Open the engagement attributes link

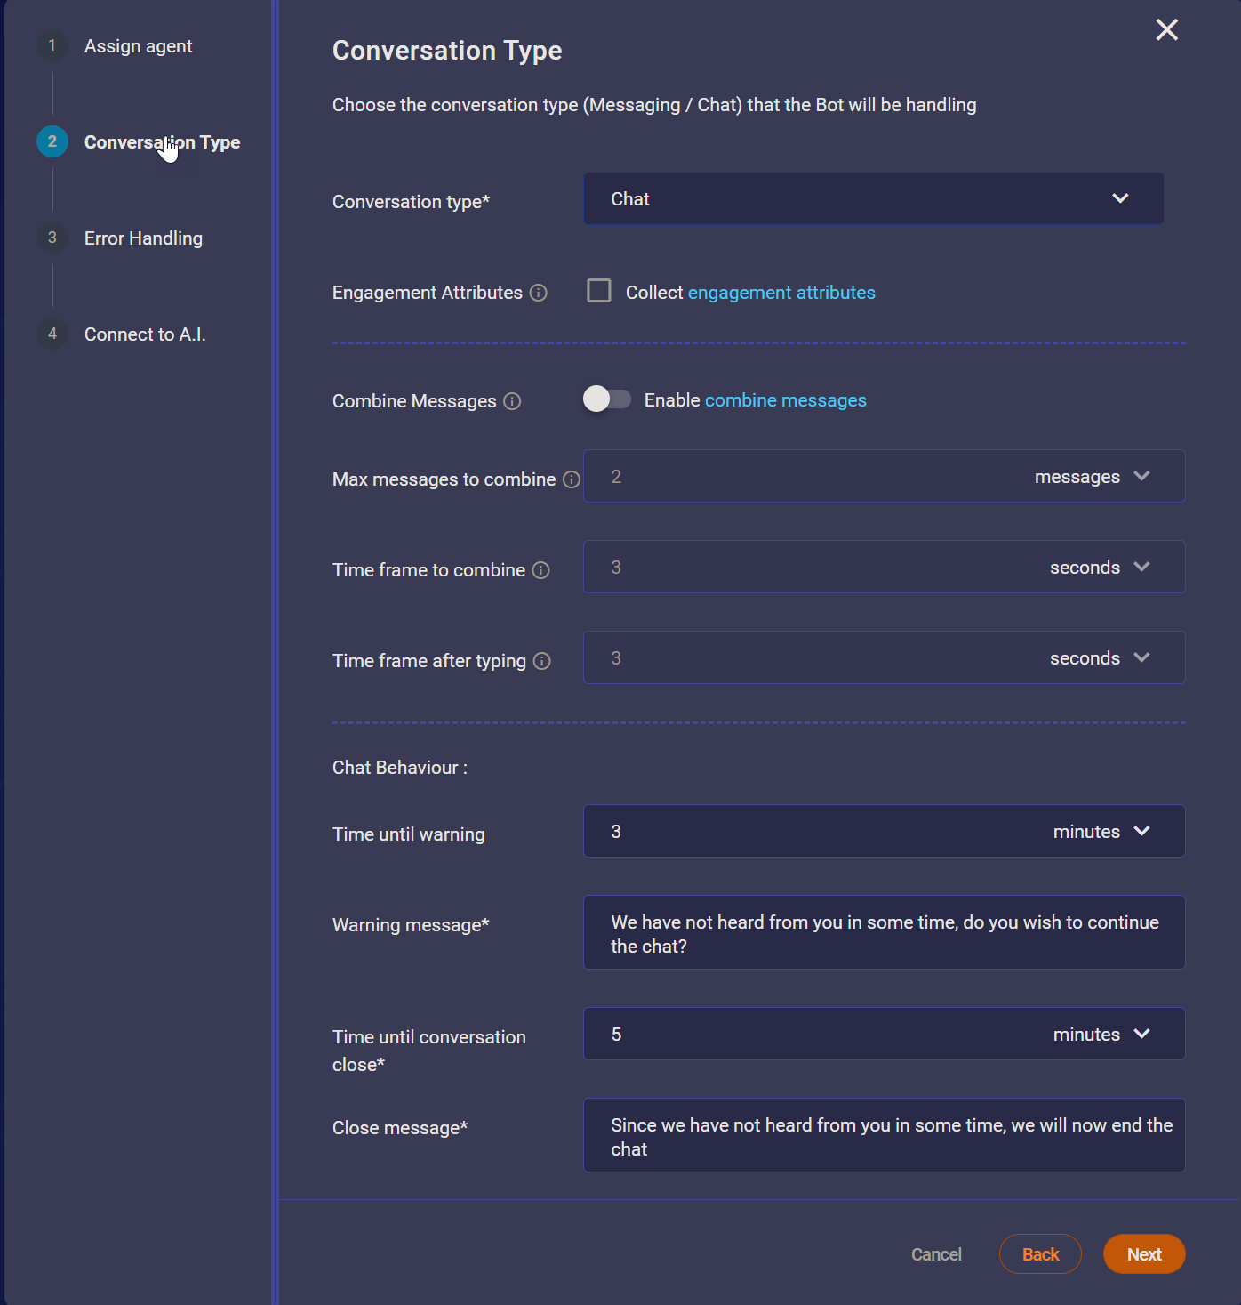coord(781,293)
